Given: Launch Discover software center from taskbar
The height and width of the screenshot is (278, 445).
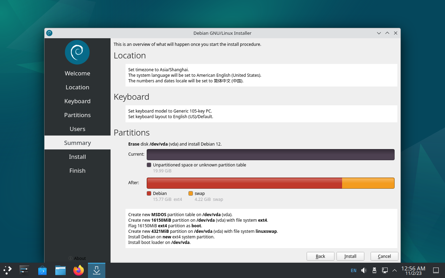Looking at the screenshot, I should [x=42, y=270].
